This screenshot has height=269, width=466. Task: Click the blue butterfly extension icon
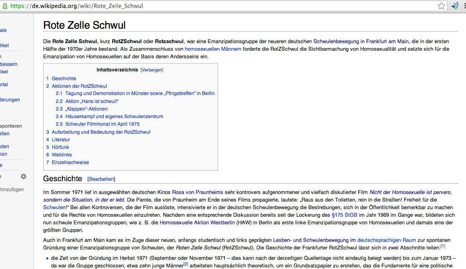click(x=454, y=6)
